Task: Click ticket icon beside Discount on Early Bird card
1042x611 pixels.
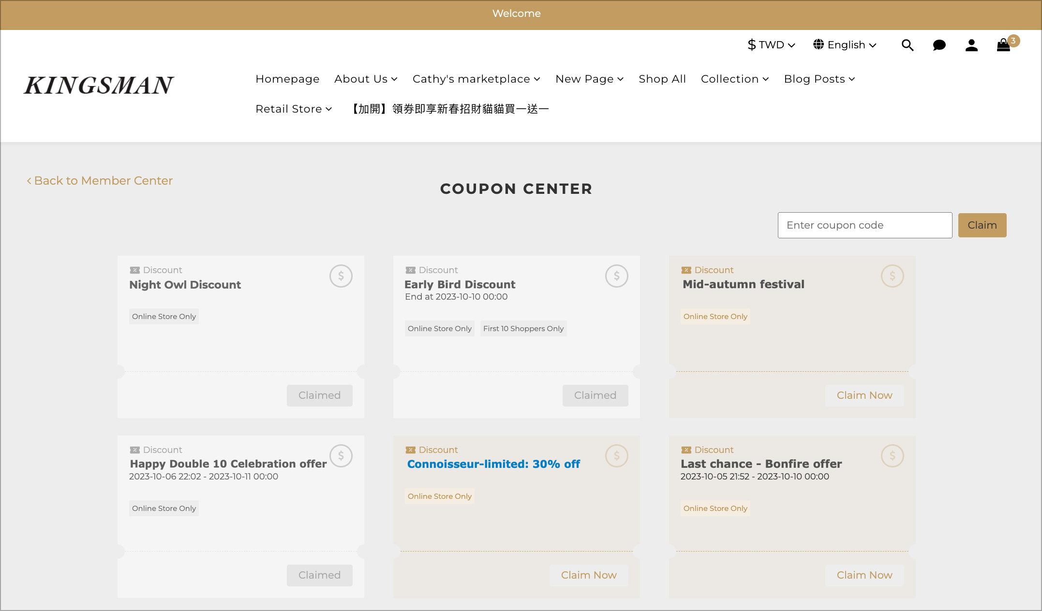Action: pos(411,270)
